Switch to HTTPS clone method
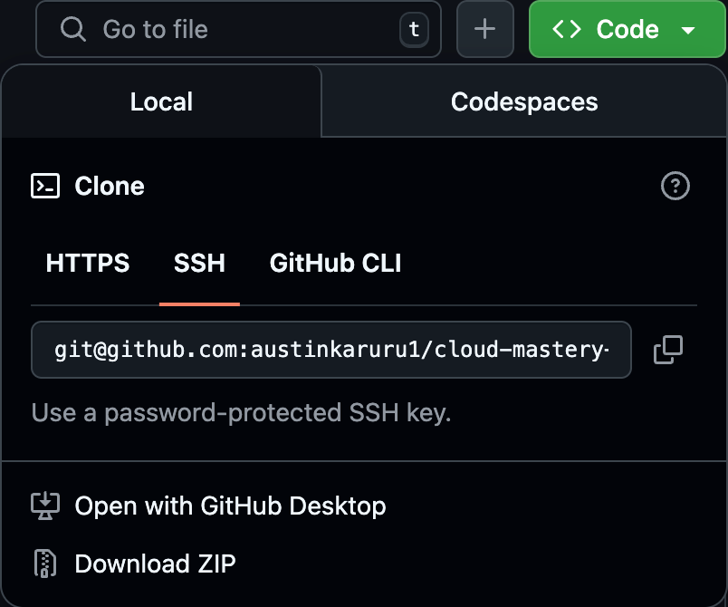This screenshot has width=728, height=607. (x=87, y=263)
